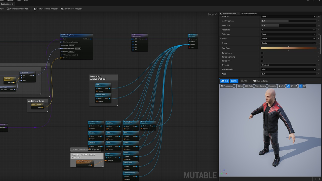This screenshot has width=322, height=181.
Task: Open the Trousers Color dropdown
Action: (x=288, y=69)
